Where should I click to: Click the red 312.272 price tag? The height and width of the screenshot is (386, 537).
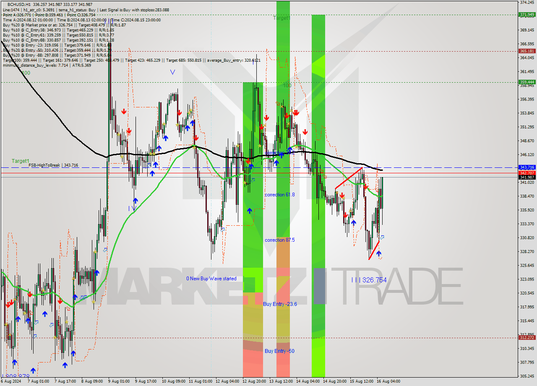(527, 338)
